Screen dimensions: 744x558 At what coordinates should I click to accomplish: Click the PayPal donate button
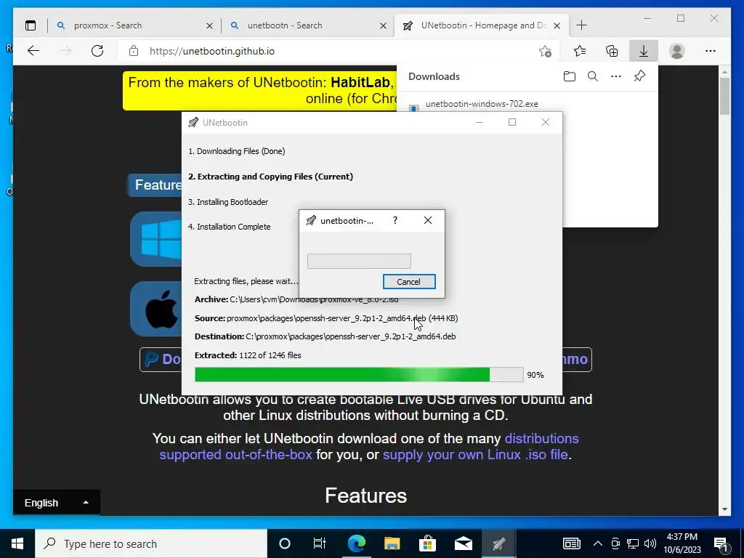(161, 359)
